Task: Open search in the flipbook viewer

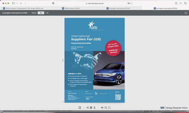Action: pyautogui.click(x=186, y=13)
